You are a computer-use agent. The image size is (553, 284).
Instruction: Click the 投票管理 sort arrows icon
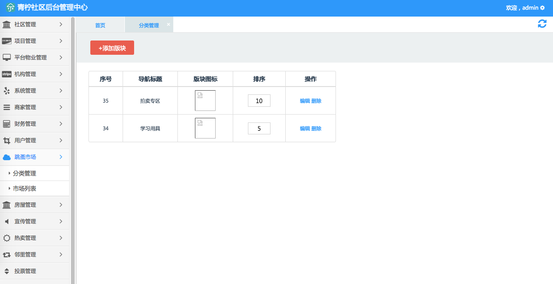(6, 271)
